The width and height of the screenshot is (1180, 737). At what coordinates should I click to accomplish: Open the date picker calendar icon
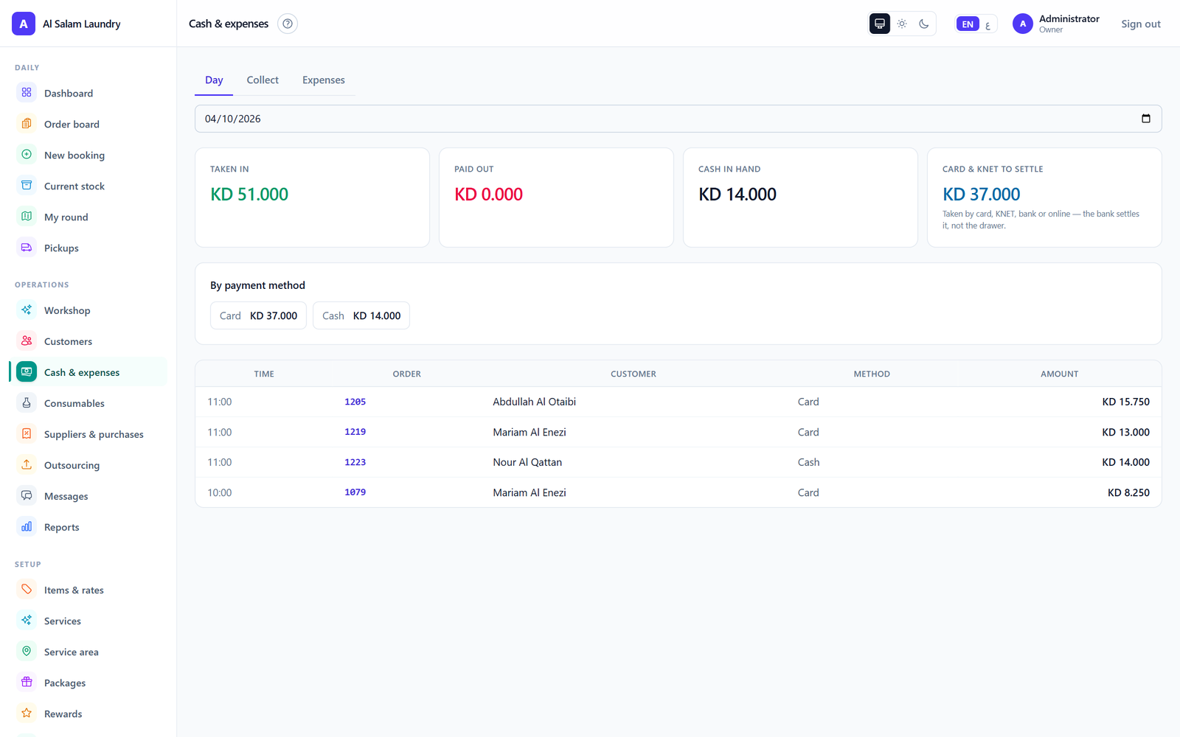pyautogui.click(x=1146, y=119)
